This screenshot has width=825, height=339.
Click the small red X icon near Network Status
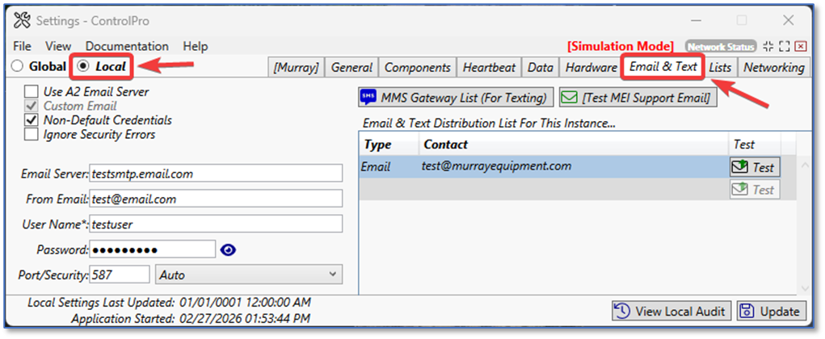point(801,47)
